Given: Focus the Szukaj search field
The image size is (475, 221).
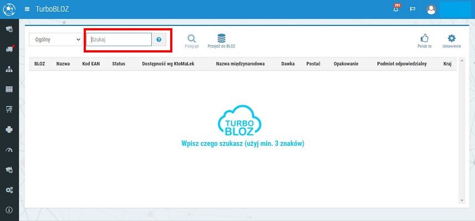Looking at the screenshot, I should [119, 40].
